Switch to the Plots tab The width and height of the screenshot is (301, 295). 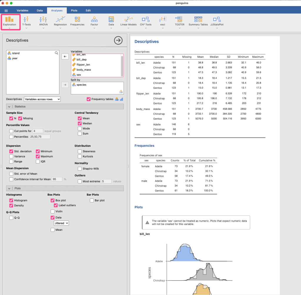(74, 11)
